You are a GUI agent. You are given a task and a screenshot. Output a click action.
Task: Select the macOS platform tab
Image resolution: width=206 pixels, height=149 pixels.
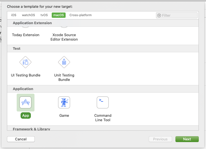[x=59, y=15]
